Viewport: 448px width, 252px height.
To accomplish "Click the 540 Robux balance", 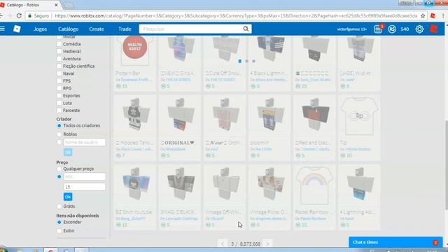I will point(405,29).
